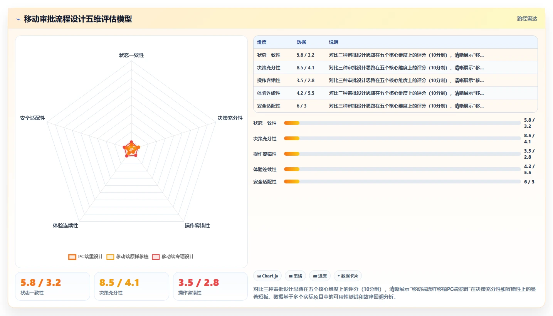
Task: Click table value 4.2 / 5.5
Action: tap(305, 93)
